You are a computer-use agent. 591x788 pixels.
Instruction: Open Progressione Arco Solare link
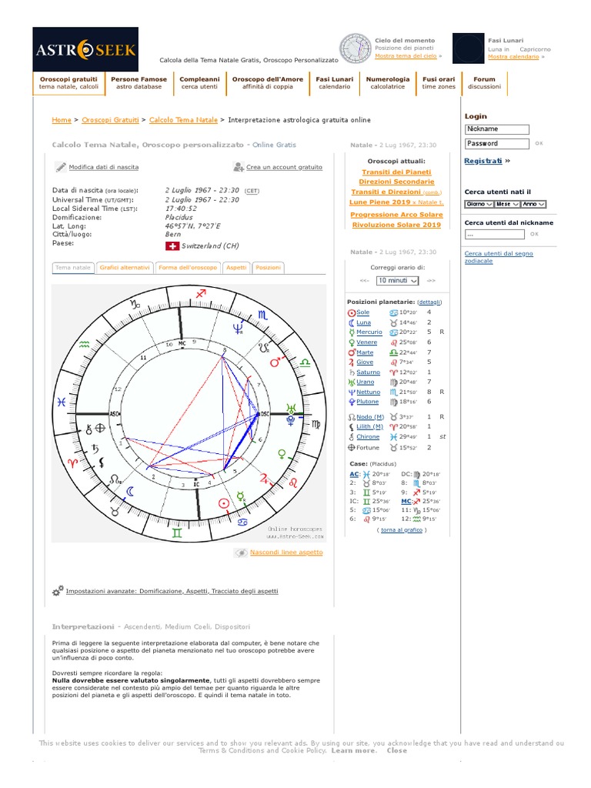[x=396, y=215]
